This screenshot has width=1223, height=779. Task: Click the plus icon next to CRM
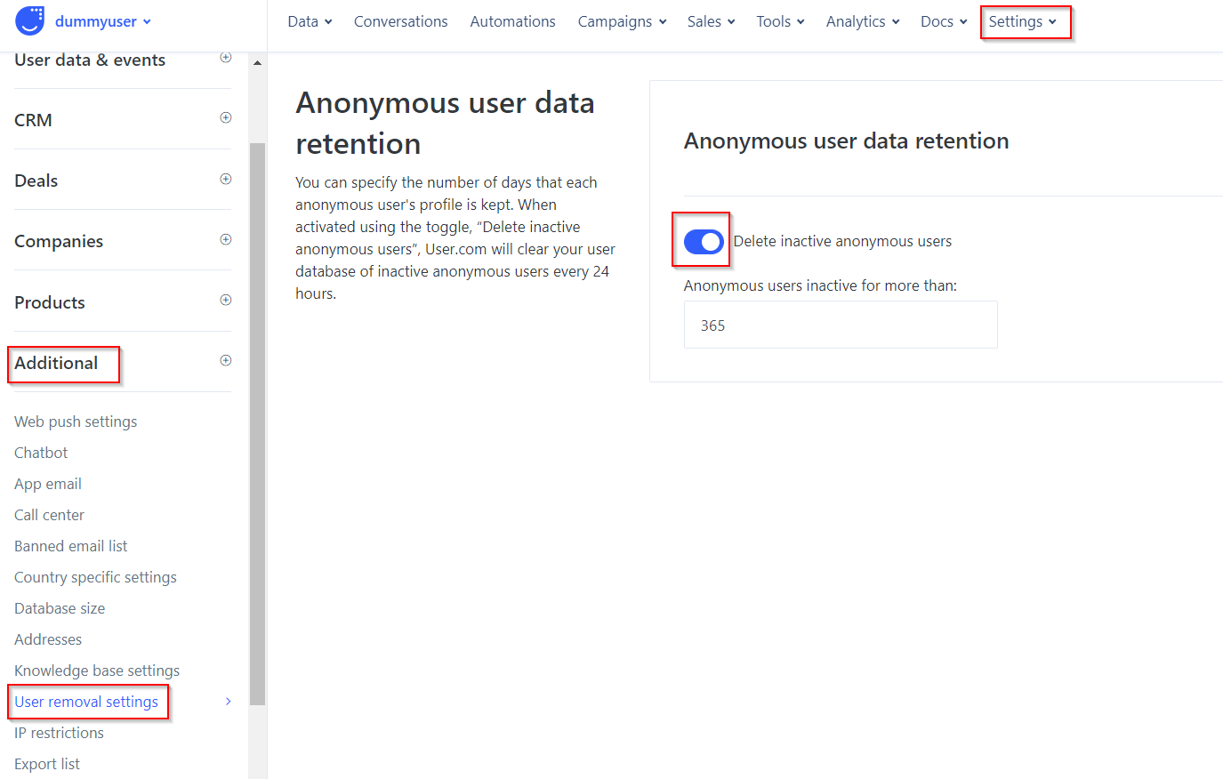point(225,116)
